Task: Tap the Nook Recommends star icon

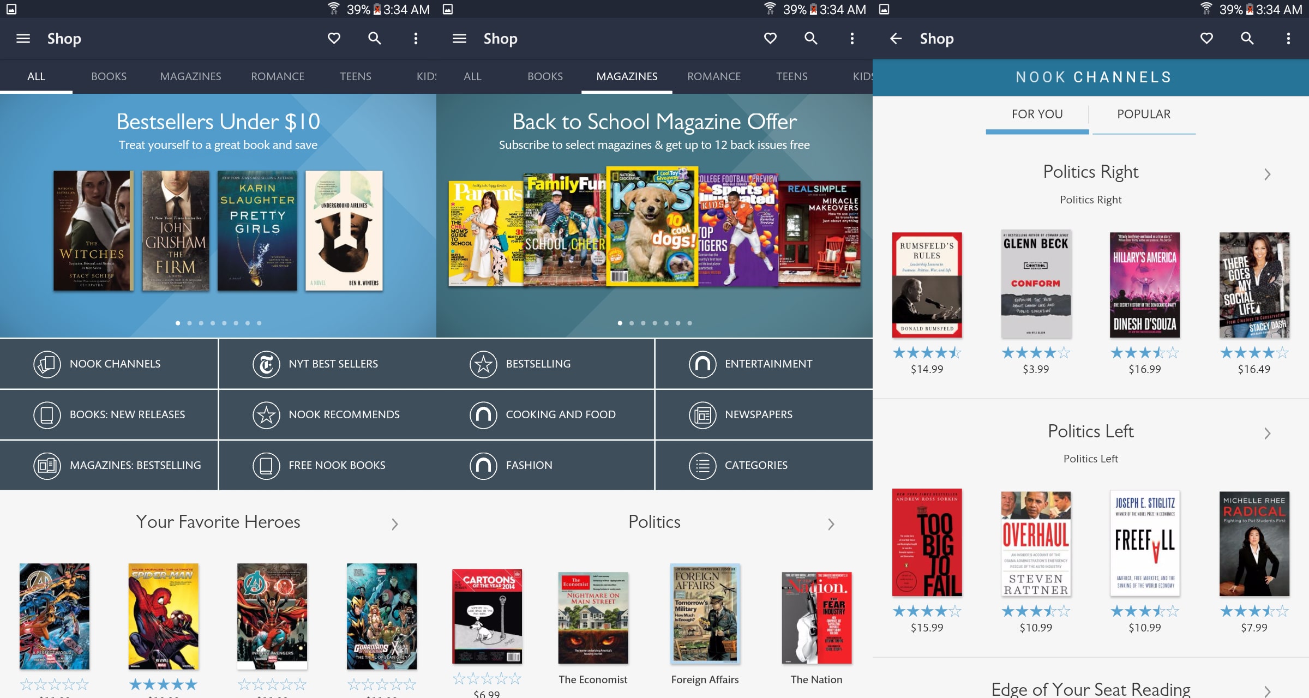Action: 266,414
